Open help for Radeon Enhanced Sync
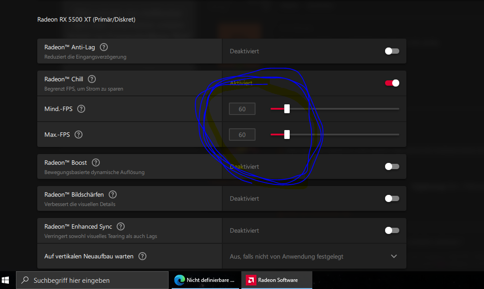Viewport: 484px width, 289px height. (x=121, y=227)
